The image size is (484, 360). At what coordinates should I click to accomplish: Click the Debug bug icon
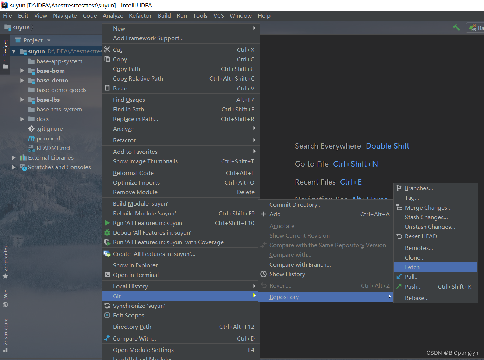[x=107, y=232]
